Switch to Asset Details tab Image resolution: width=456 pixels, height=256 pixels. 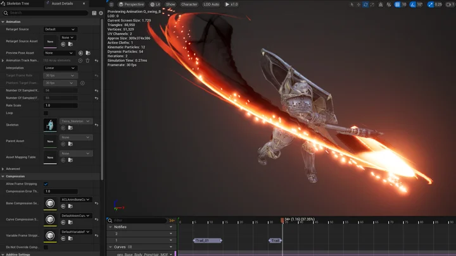(x=62, y=4)
